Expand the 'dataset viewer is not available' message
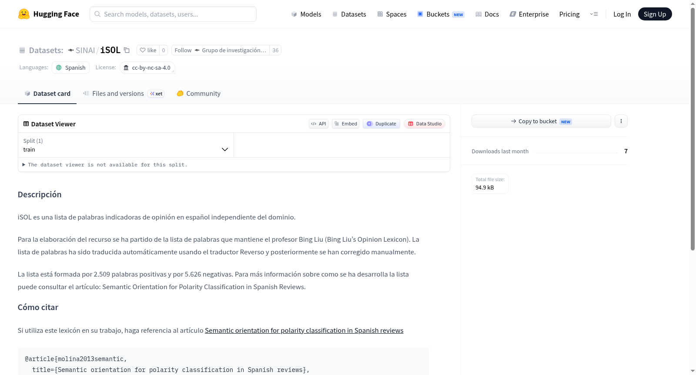This screenshot has width=696, height=375. (105, 165)
